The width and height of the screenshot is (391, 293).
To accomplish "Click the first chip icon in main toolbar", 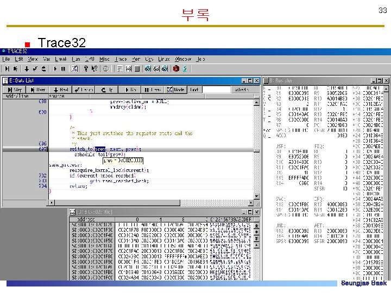I will (148, 68).
